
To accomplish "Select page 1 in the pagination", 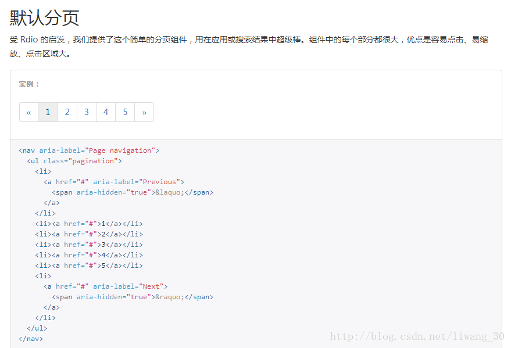I will tap(48, 112).
